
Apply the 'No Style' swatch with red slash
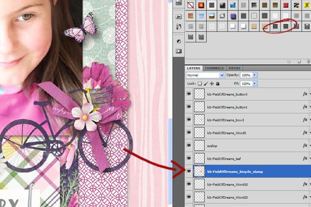pyautogui.click(x=190, y=5)
